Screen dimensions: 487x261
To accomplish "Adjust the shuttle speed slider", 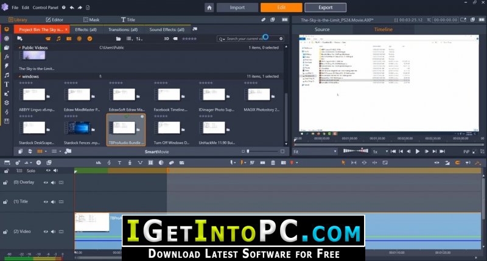I will [x=356, y=151].
